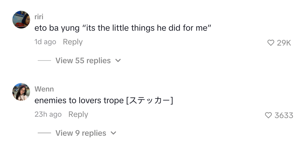This screenshot has width=299, height=152.
Task: Click the chevron next to 55 replies
Action: pyautogui.click(x=118, y=61)
